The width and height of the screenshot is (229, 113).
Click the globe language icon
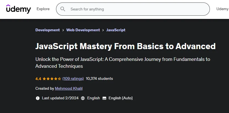[x=83, y=98]
